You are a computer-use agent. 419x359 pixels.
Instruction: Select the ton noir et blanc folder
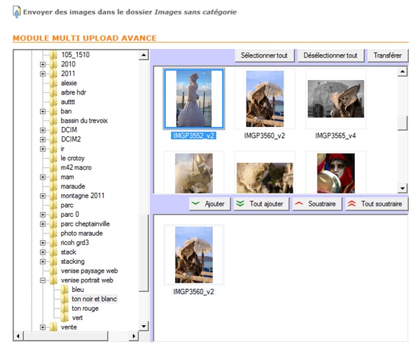[x=94, y=299]
